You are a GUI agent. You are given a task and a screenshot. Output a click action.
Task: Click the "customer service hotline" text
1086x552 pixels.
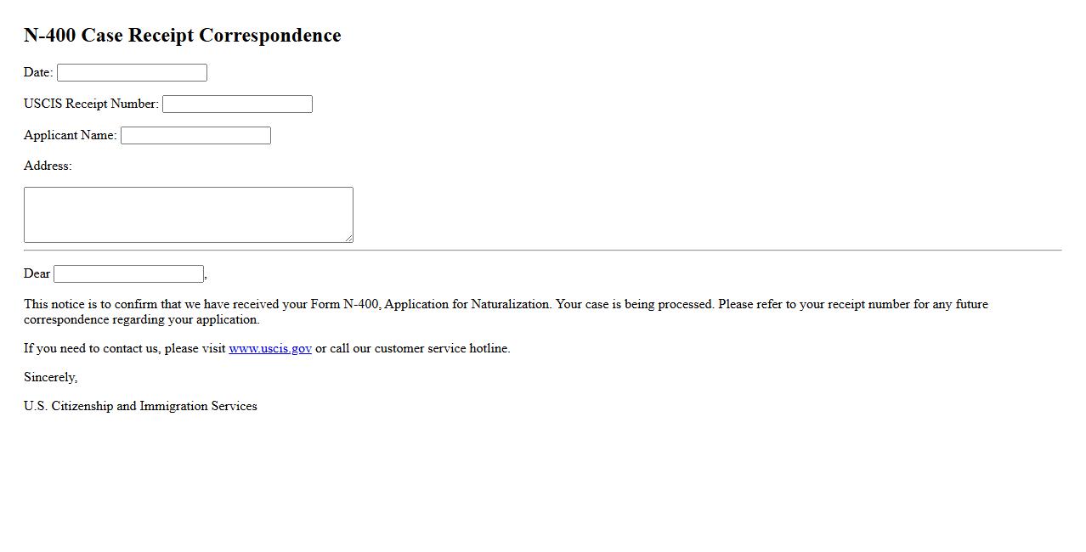[442, 348]
